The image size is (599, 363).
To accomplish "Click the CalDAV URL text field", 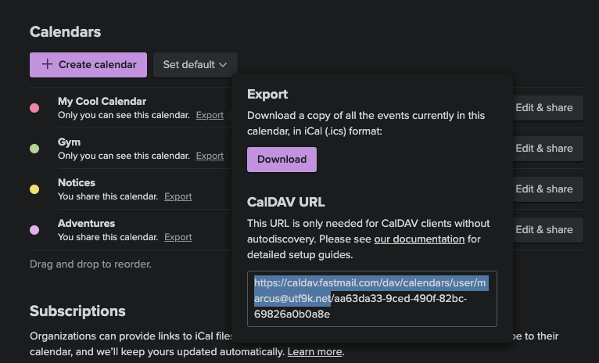I will 372,299.
